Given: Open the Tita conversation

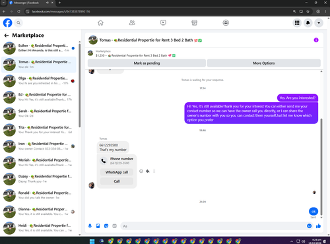Looking at the screenshot, I should [x=39, y=130].
